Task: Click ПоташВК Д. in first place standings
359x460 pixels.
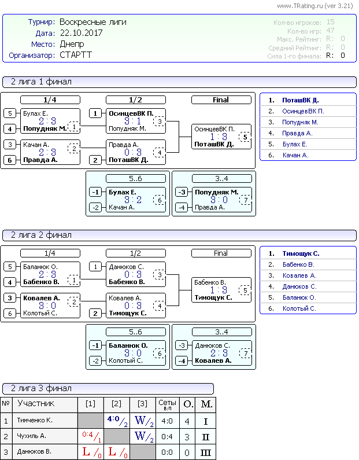Action: tap(301, 100)
